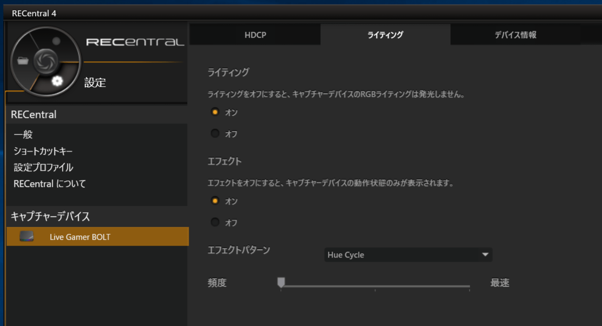Open the Hue Cycle effect pattern dropdown
This screenshot has width=602, height=326.
point(408,255)
